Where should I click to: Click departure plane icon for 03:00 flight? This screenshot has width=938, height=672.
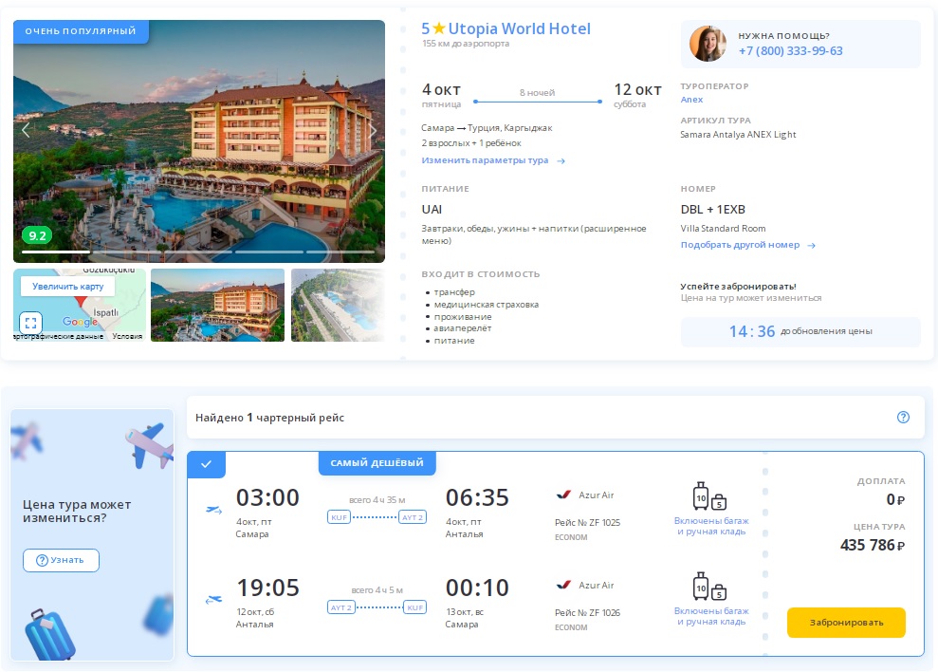214,510
